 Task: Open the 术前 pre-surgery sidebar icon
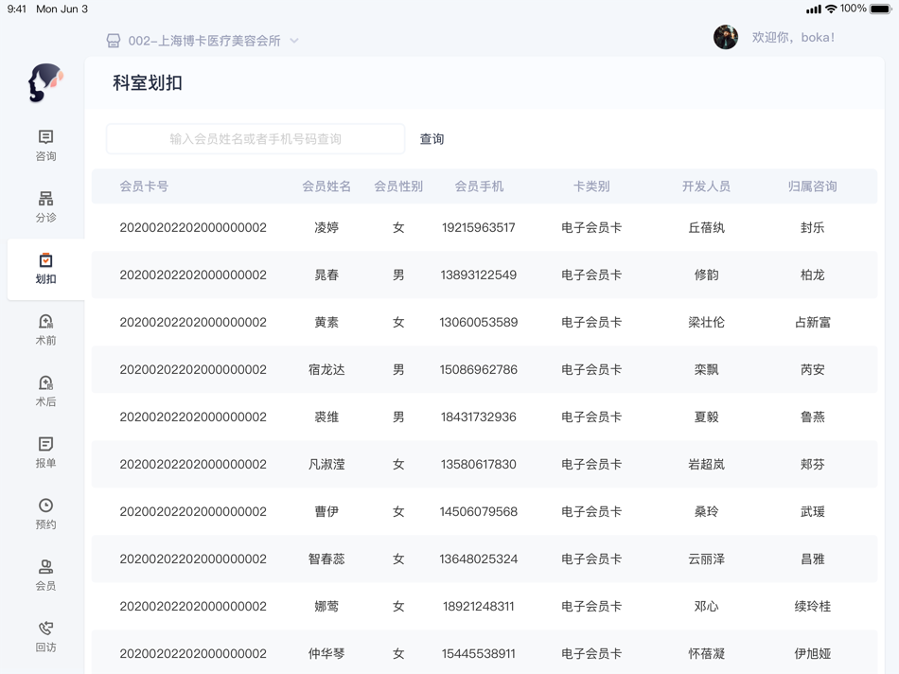pyautogui.click(x=45, y=321)
